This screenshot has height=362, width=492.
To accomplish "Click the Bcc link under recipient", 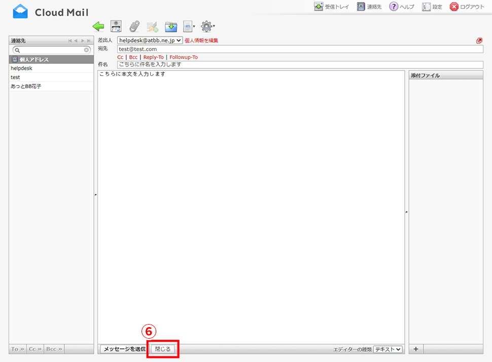I will click(133, 57).
